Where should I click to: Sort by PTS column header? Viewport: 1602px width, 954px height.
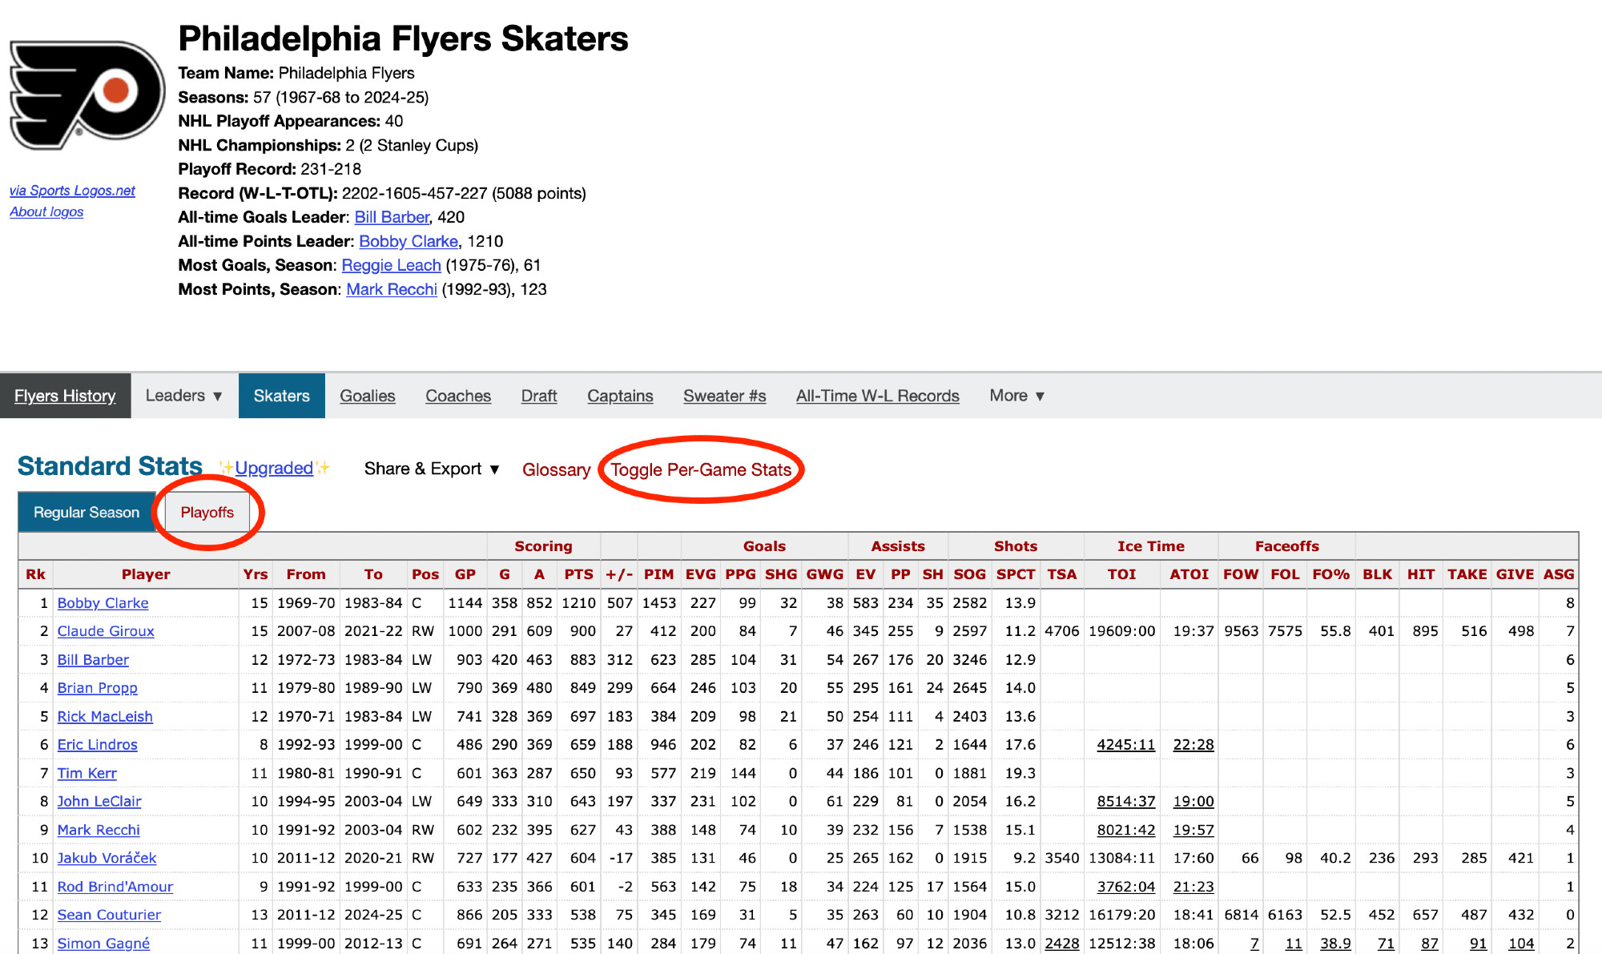[x=578, y=574]
